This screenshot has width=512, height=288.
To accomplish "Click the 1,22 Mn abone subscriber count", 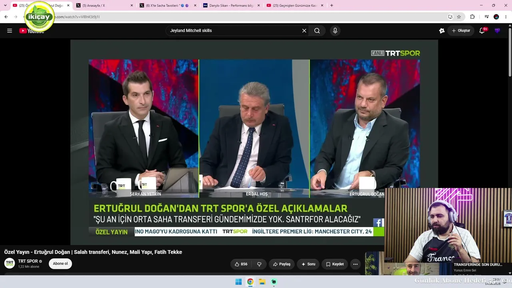I will point(28,267).
